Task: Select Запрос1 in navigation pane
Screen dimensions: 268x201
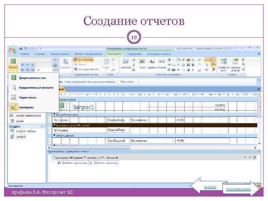Action: coord(19,137)
